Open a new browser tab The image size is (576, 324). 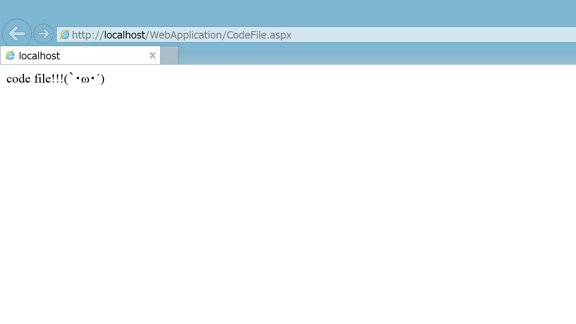pyautogui.click(x=169, y=55)
